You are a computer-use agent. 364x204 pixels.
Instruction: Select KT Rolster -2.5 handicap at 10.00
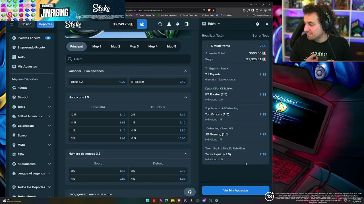tap(158, 138)
